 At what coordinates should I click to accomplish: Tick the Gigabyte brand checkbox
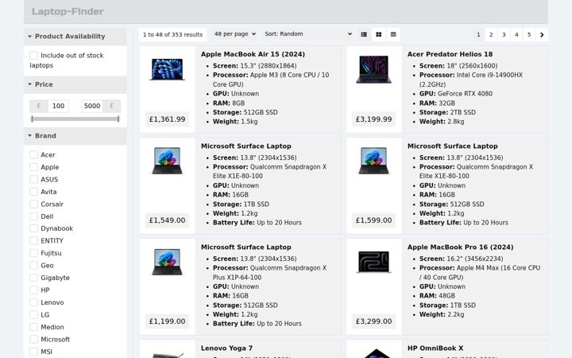coord(33,278)
